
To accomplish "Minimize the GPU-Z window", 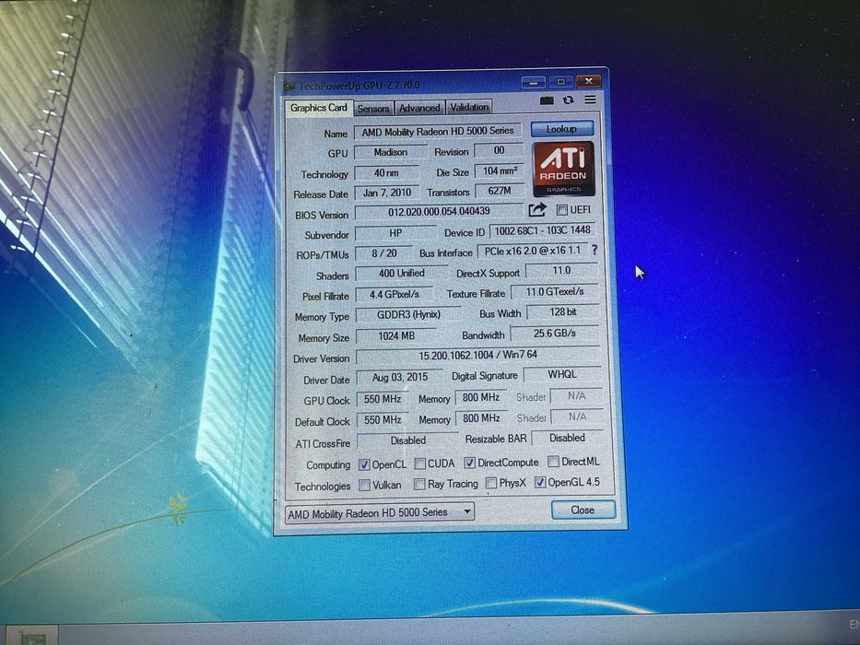I will coord(533,82).
